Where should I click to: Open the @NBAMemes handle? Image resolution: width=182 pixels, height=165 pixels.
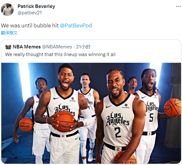57,47
